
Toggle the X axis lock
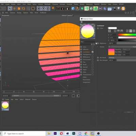39,8
